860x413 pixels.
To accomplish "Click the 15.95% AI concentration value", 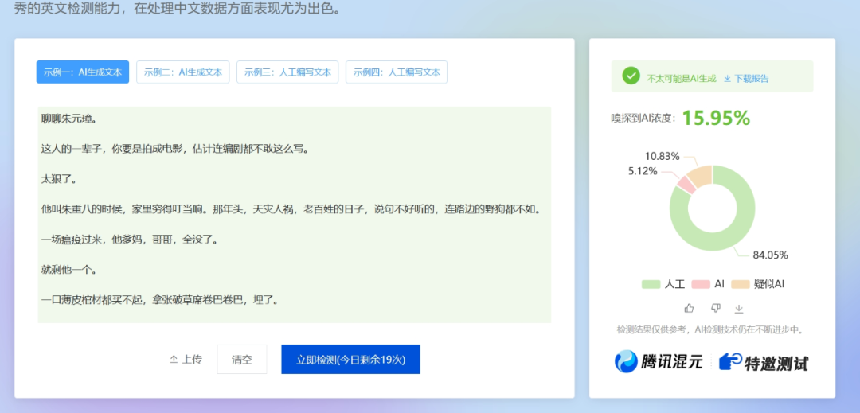I will tap(716, 119).
